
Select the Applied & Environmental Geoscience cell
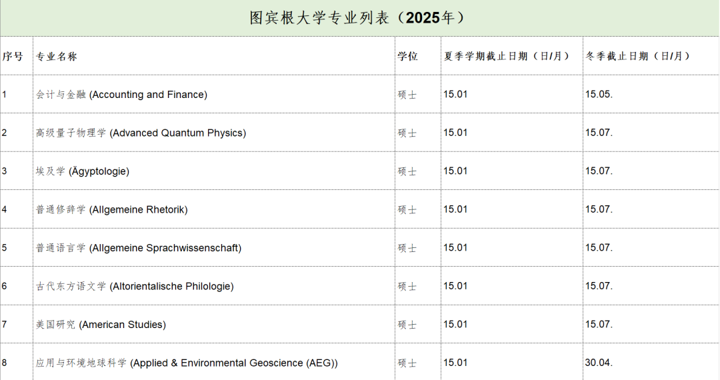click(187, 363)
